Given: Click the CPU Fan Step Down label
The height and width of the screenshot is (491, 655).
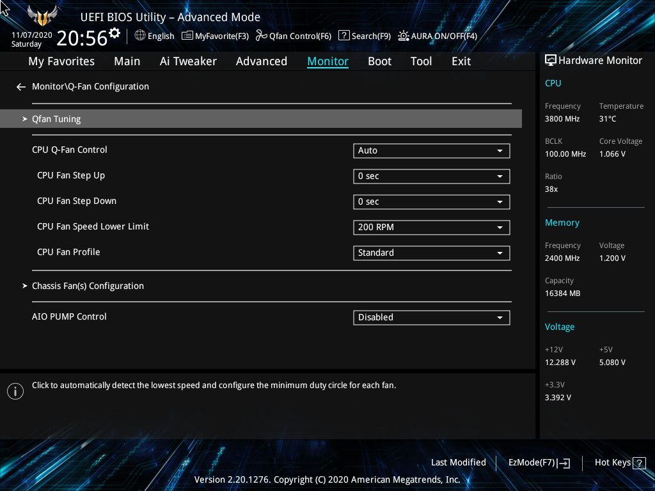Looking at the screenshot, I should (x=77, y=201).
